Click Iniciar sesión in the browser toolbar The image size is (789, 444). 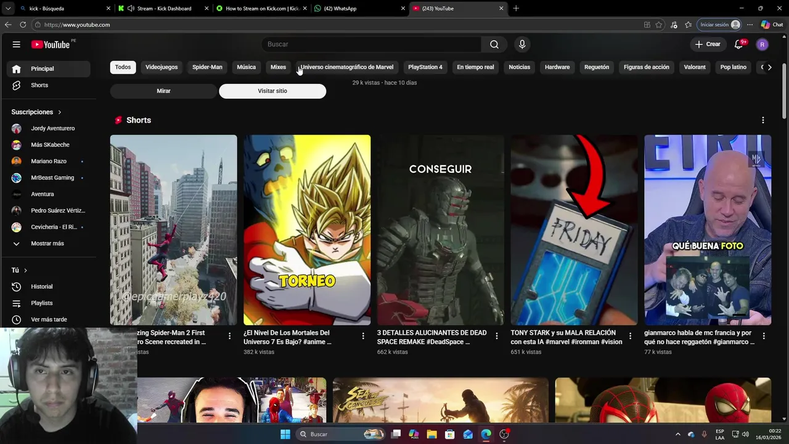tap(719, 25)
